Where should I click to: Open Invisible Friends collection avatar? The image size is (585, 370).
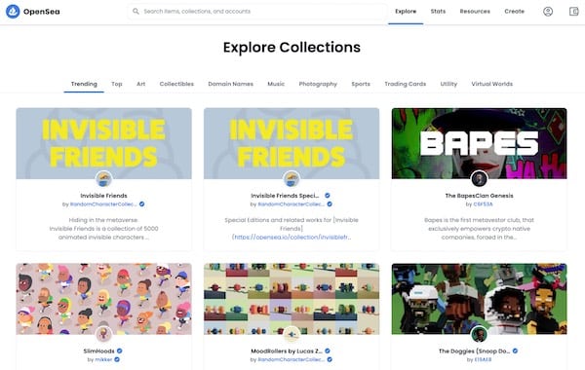click(x=103, y=179)
